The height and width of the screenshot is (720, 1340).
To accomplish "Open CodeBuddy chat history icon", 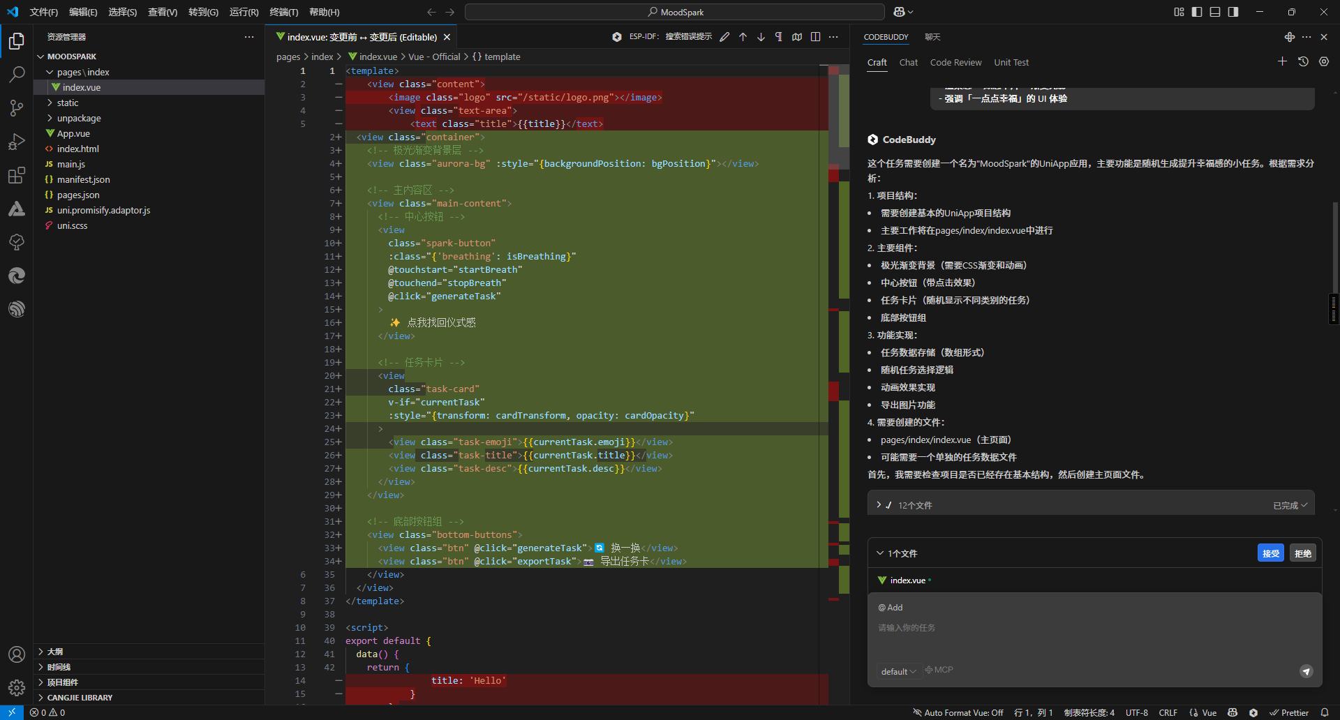I will point(1303,62).
